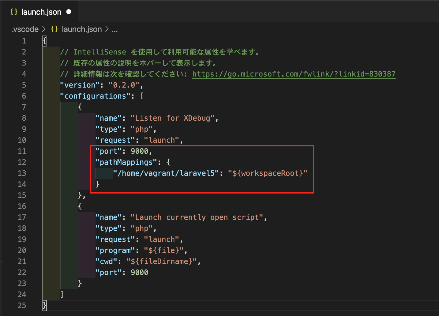Click the unsaved dot on launch.json tab

(x=69, y=12)
